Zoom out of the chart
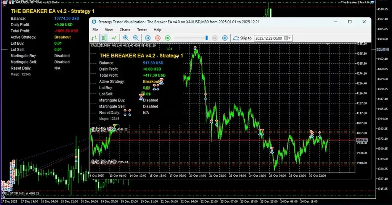Screen dimensions: 392x205 click(136, 38)
